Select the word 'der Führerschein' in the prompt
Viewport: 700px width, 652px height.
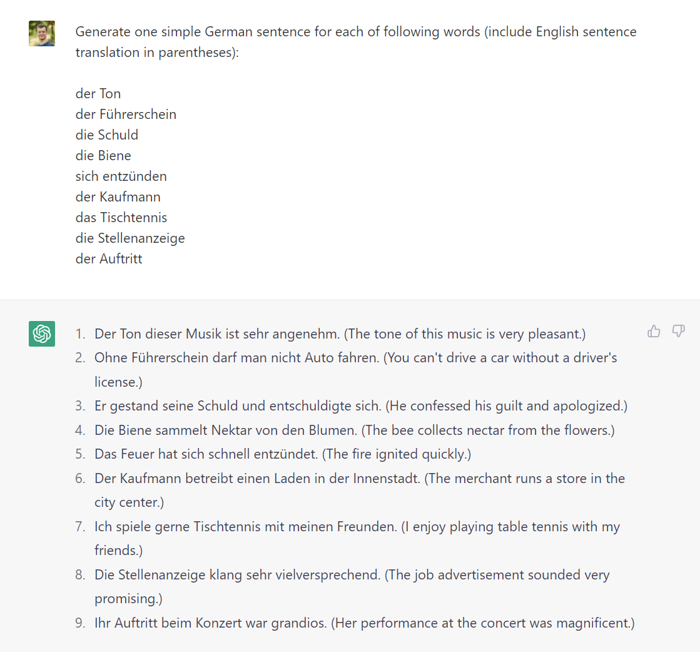pyautogui.click(x=126, y=114)
